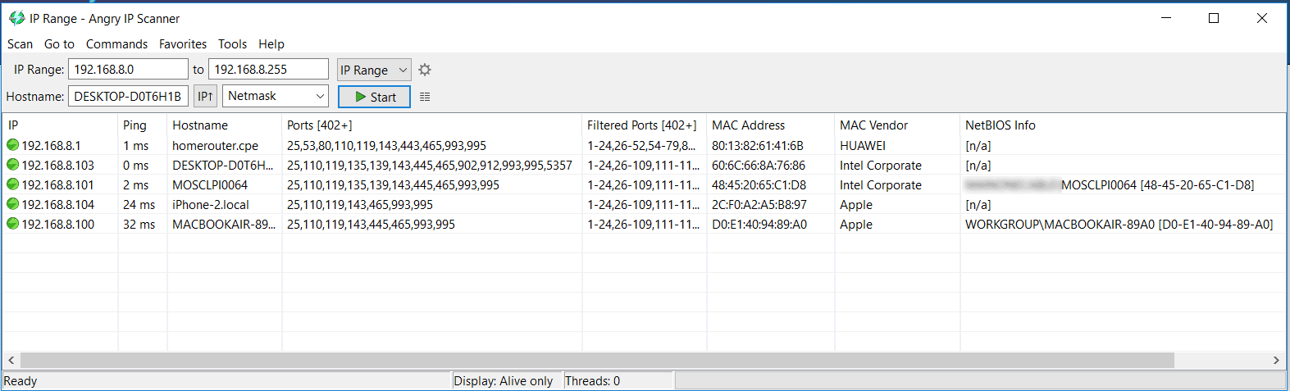The width and height of the screenshot is (1290, 391).
Task: Select the iPhone-2.local row
Action: tap(210, 205)
